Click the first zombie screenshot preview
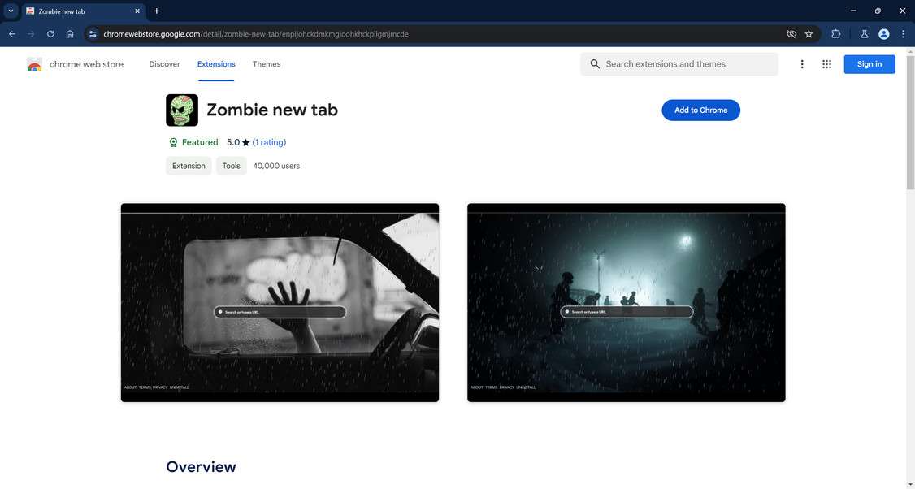This screenshot has width=915, height=489. click(280, 302)
